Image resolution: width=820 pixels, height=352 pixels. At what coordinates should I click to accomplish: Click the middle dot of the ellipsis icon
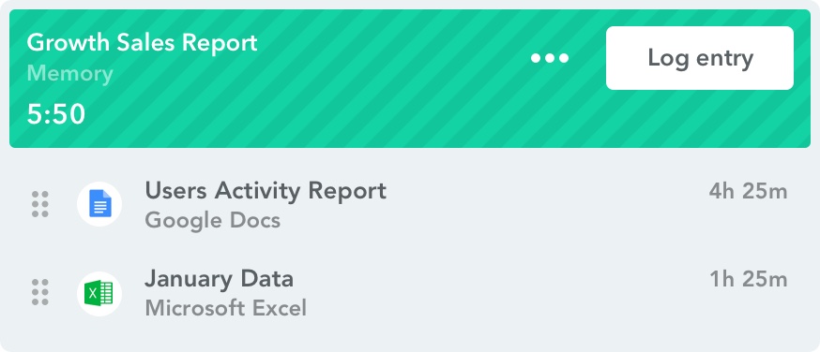[x=550, y=58]
